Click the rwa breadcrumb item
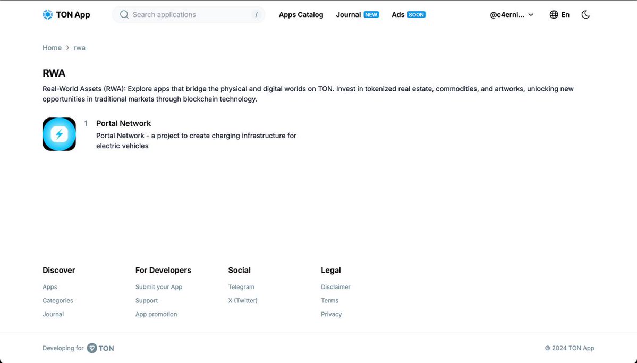Screen dimensions: 637x363 79,48
